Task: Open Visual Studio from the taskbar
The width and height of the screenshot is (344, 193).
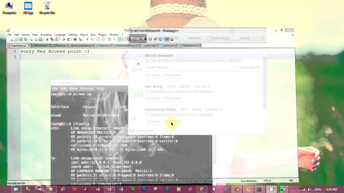Action: pos(40,189)
